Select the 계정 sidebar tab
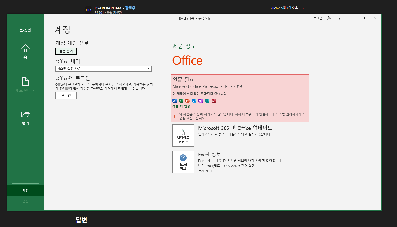 click(x=25, y=191)
